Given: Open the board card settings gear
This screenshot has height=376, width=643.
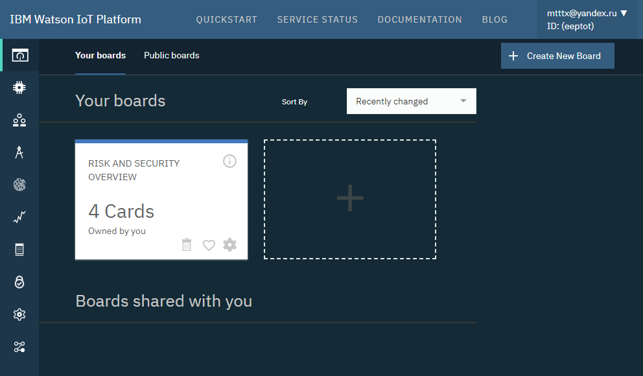Looking at the screenshot, I should click(x=229, y=245).
